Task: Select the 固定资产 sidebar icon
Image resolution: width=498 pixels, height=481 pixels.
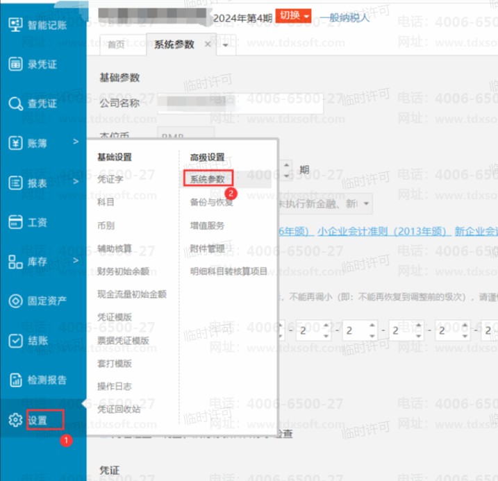Action: pyautogui.click(x=15, y=301)
